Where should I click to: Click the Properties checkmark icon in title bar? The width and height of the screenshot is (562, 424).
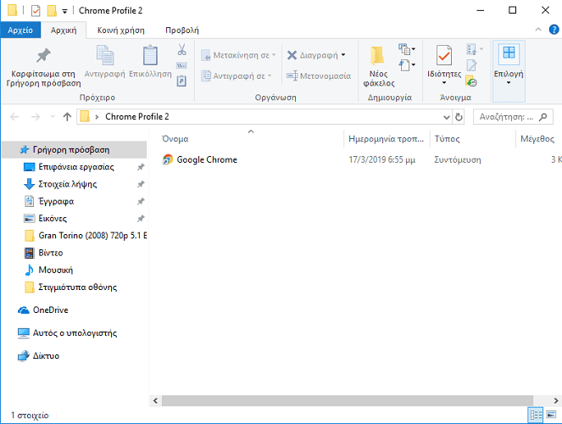coord(36,11)
